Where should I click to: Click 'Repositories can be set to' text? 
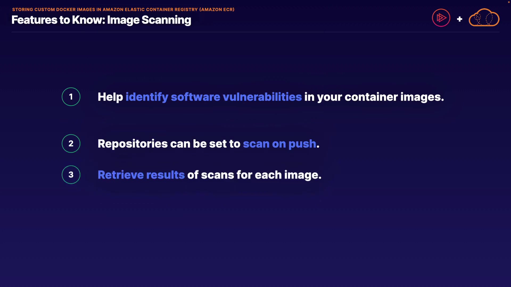point(169,144)
